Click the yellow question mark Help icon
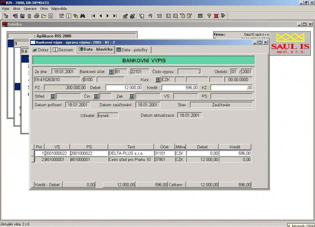 point(209,16)
